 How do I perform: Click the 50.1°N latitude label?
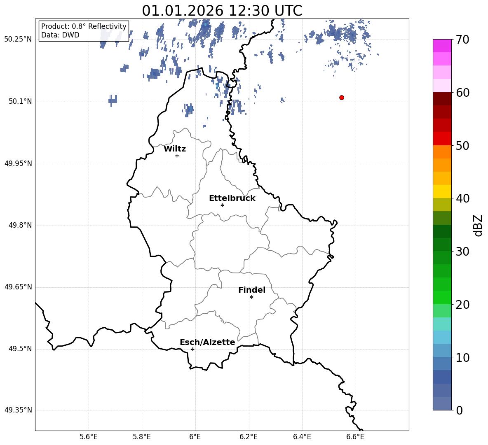[x=20, y=101]
